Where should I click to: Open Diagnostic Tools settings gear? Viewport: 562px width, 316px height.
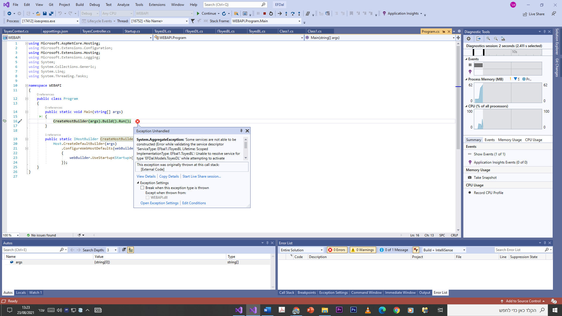[469, 39]
